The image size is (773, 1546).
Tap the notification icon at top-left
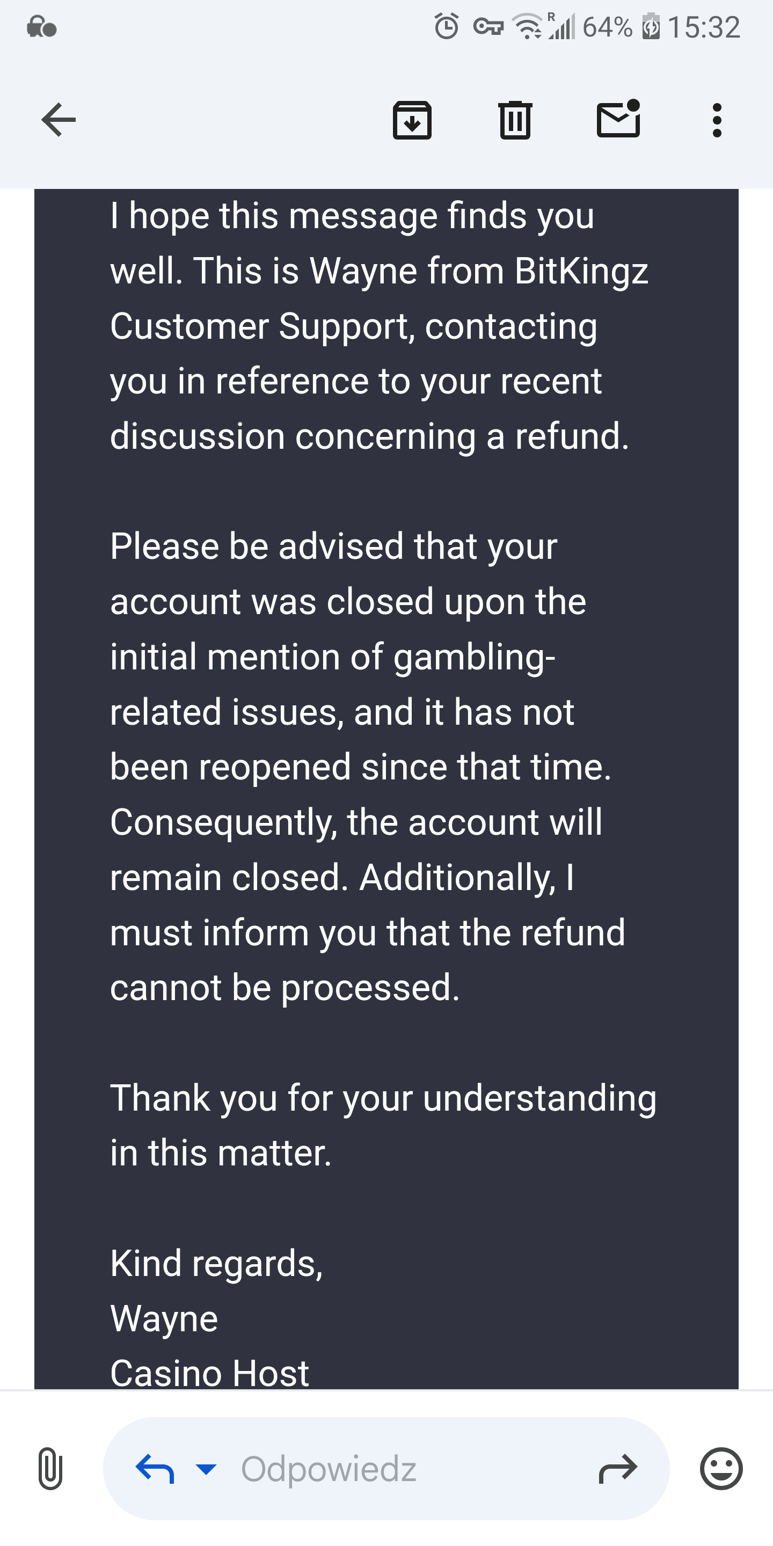click(x=41, y=27)
